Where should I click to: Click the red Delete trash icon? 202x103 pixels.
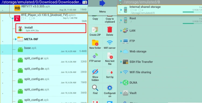tap(110, 29)
